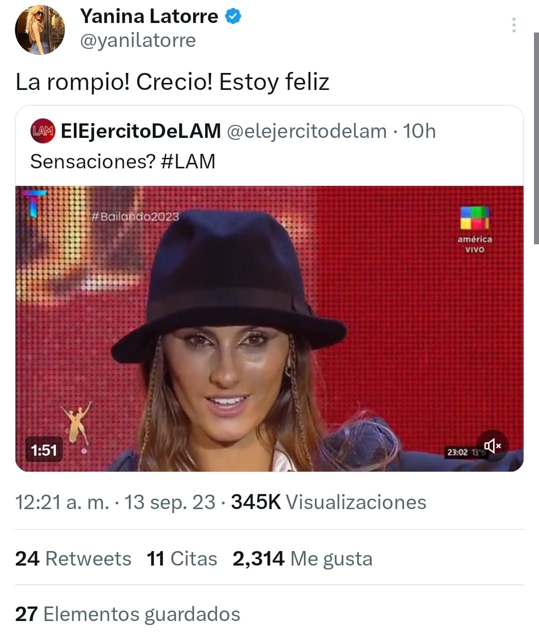Screen dimensions: 539x635
Task: Click the blue verified badge
Action: [233, 16]
